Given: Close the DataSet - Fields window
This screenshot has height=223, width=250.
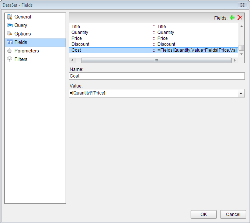Looking at the screenshot, I should [242, 5].
